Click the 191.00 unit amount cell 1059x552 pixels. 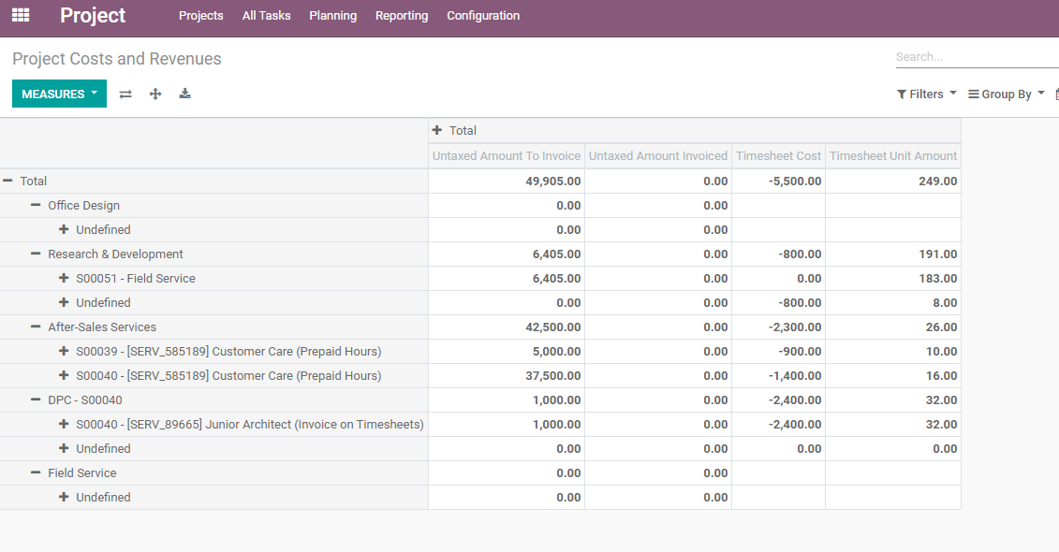[893, 254]
